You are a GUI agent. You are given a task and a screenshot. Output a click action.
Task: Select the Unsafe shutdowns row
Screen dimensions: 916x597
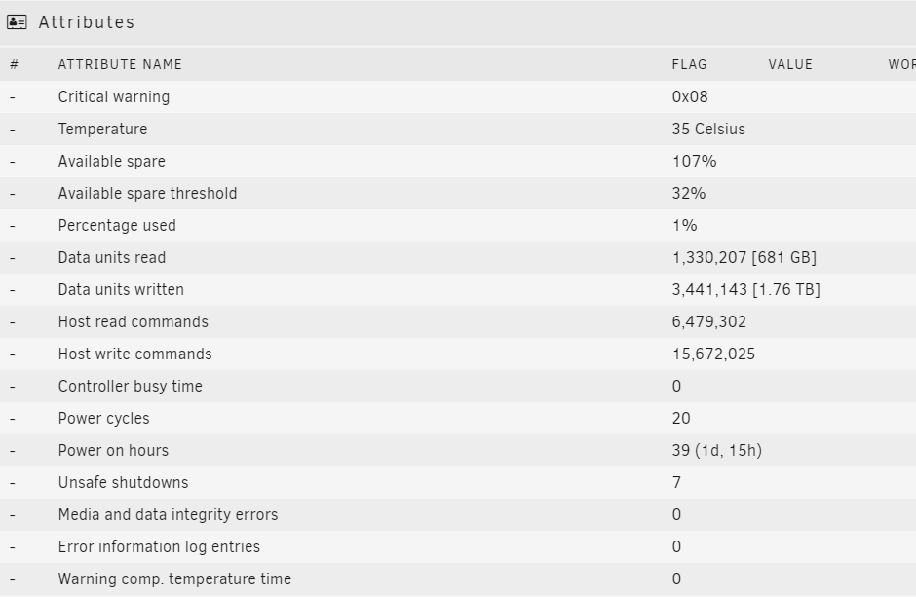458,483
